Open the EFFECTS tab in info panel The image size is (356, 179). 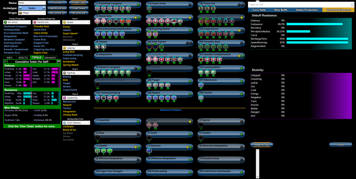tap(23, 57)
